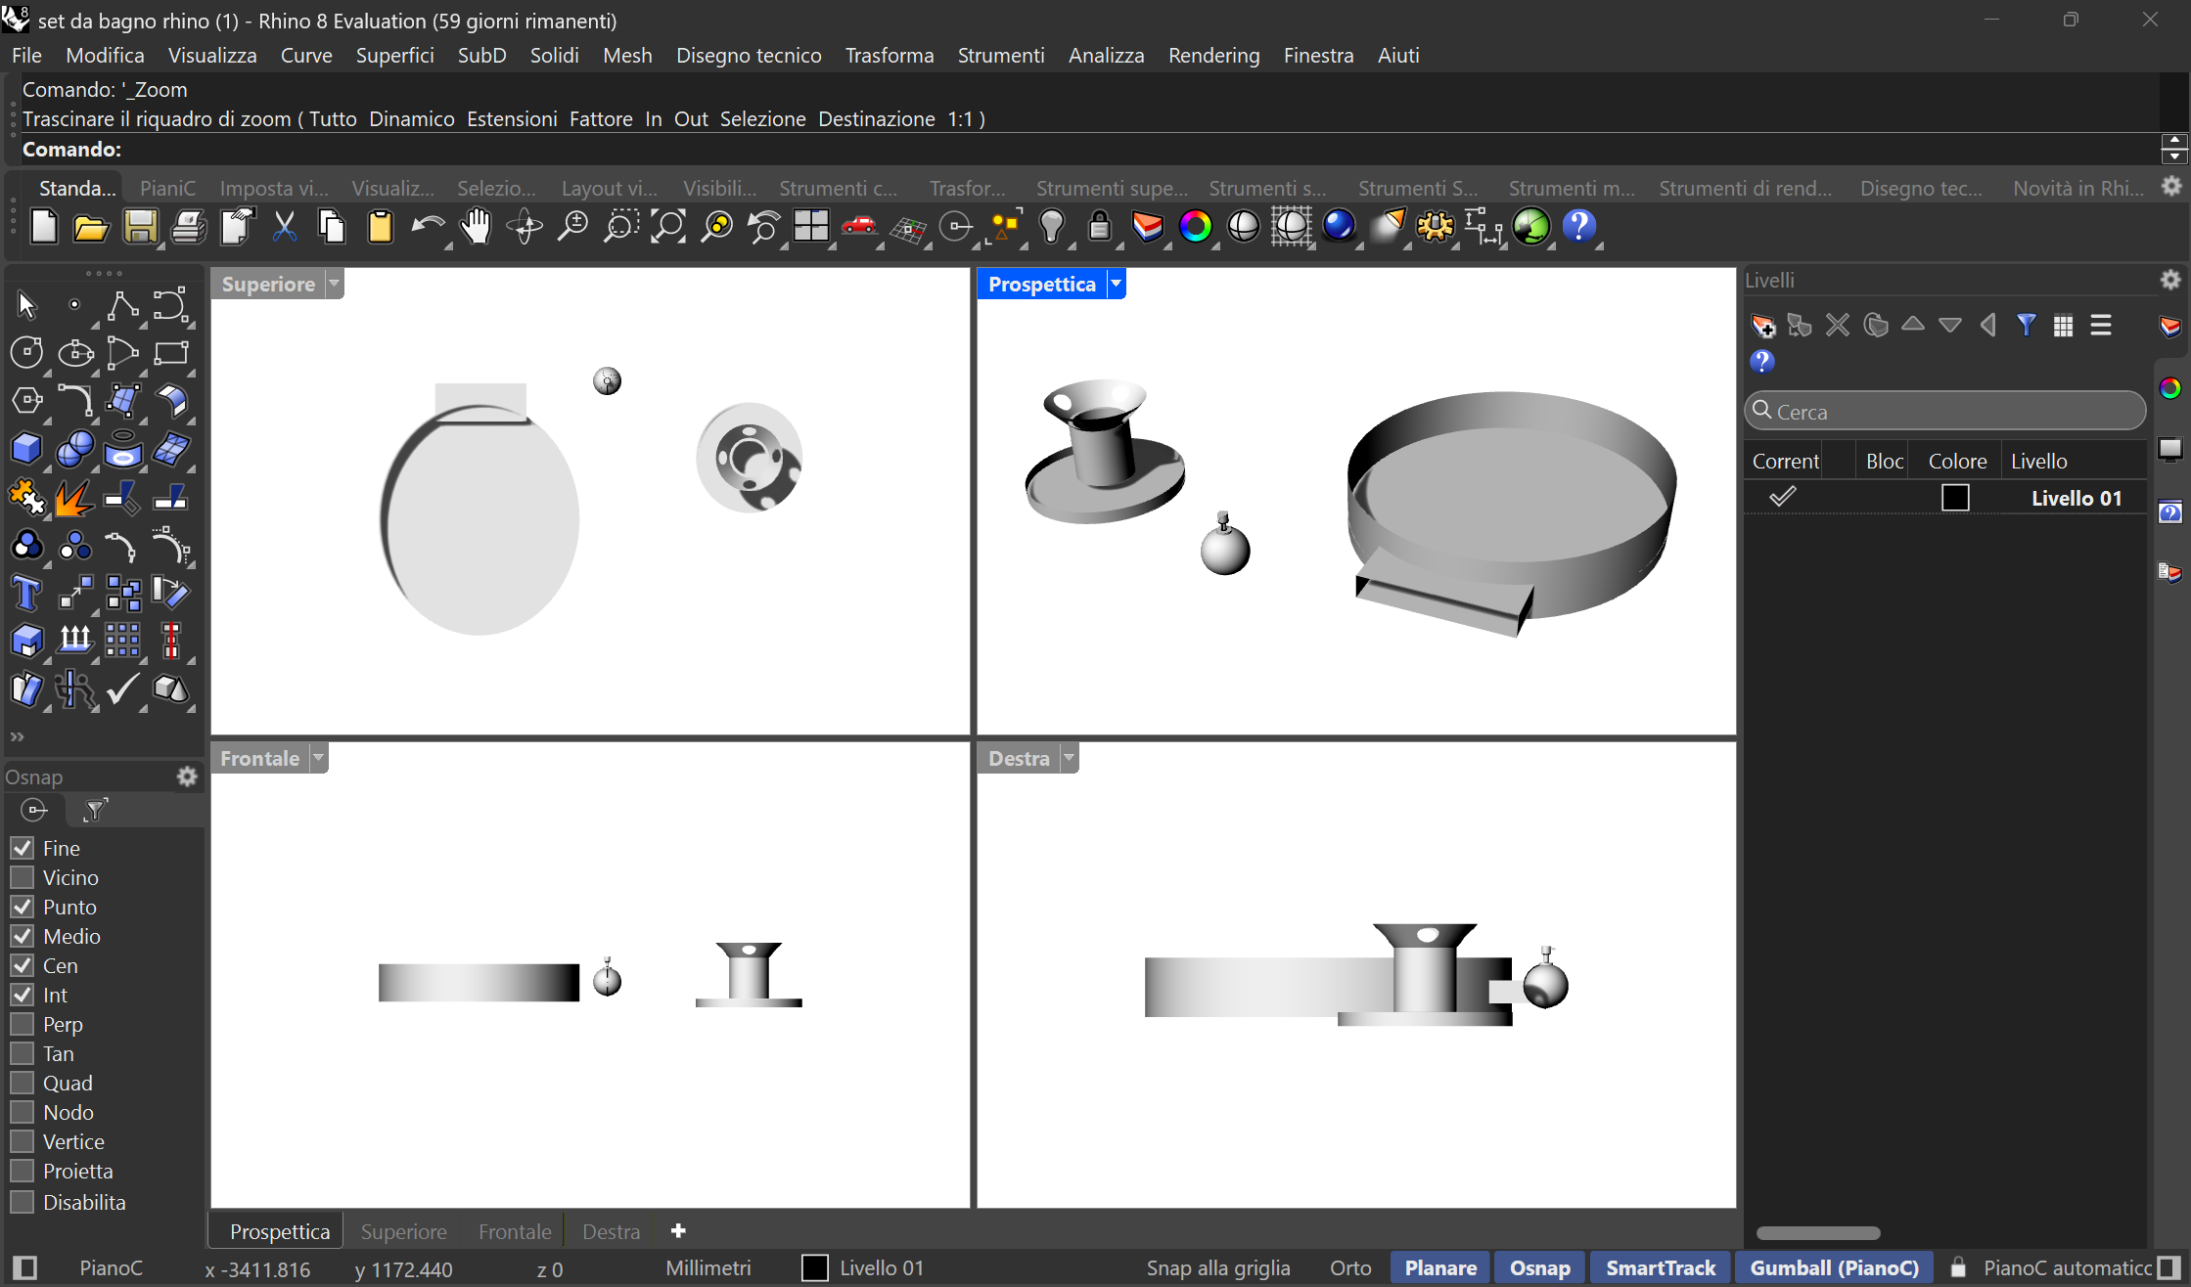Click the Save file toolbar icon
This screenshot has height=1287, width=2191.
click(x=140, y=227)
